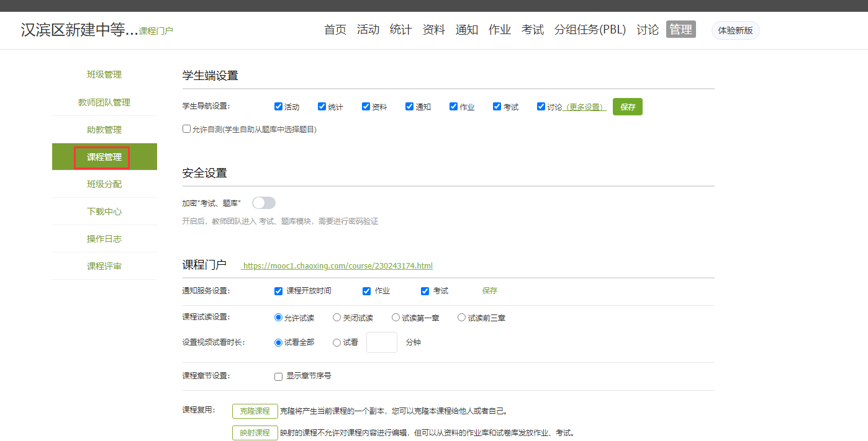Select the 试读前三章 radio option
Screen dimensions: 868x441
461,318
